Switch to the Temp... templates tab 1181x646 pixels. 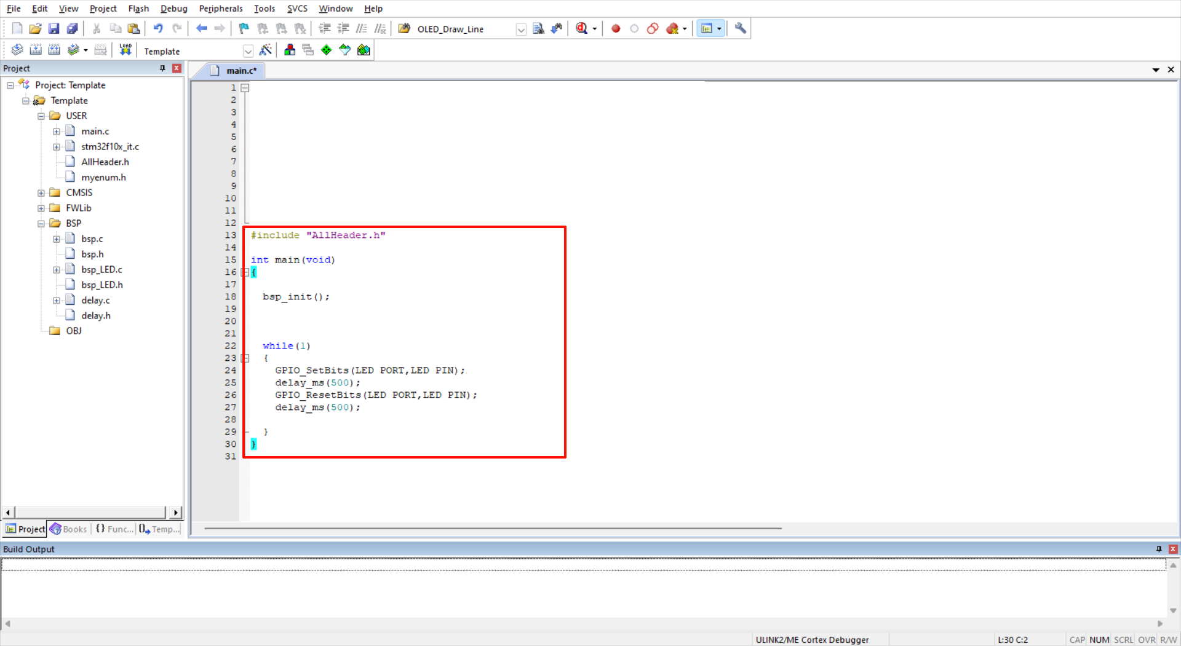click(x=159, y=529)
